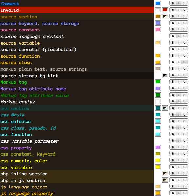Image resolution: width=190 pixels, height=196 pixels.
Task: Select 'markup plain text, source strings' row
Action: pos(77,69)
